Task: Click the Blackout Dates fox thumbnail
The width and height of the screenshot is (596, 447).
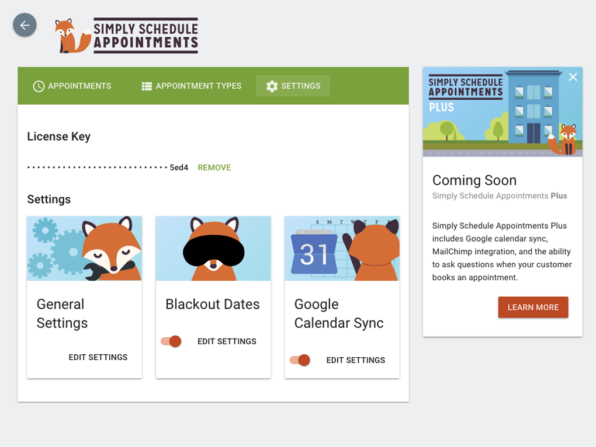Action: pyautogui.click(x=213, y=249)
